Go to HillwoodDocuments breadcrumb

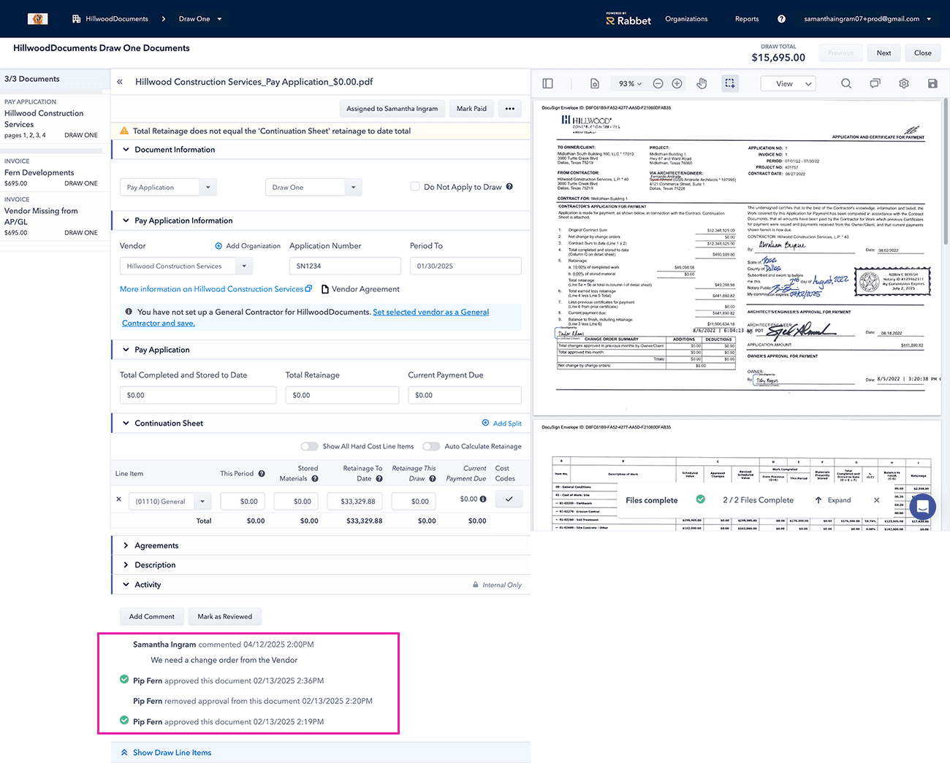click(110, 19)
